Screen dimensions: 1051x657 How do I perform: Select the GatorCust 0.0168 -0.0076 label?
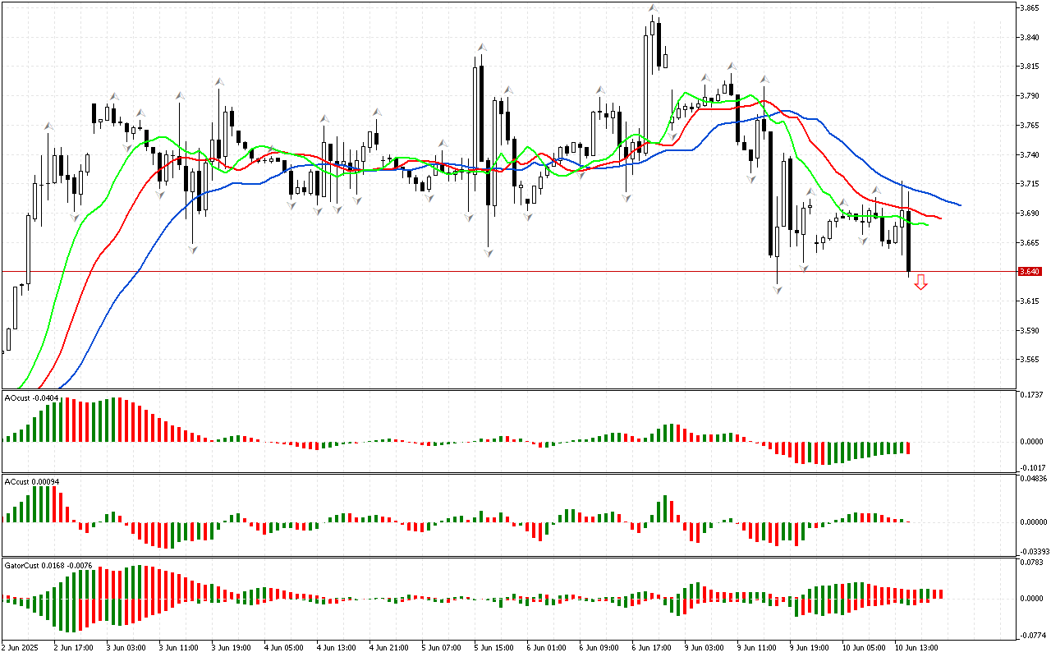48,565
